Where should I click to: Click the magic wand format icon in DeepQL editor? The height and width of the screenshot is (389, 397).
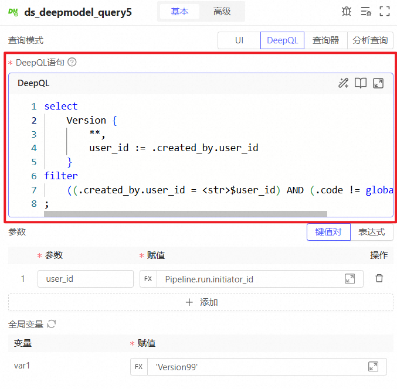344,83
